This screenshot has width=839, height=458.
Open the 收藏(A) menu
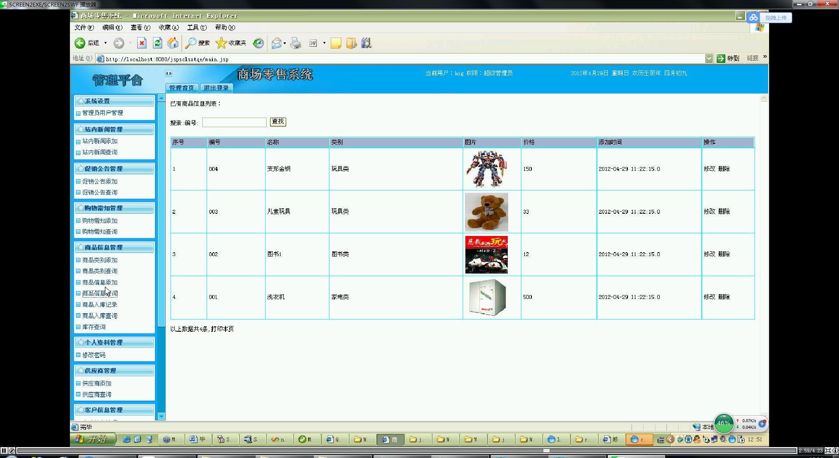169,27
